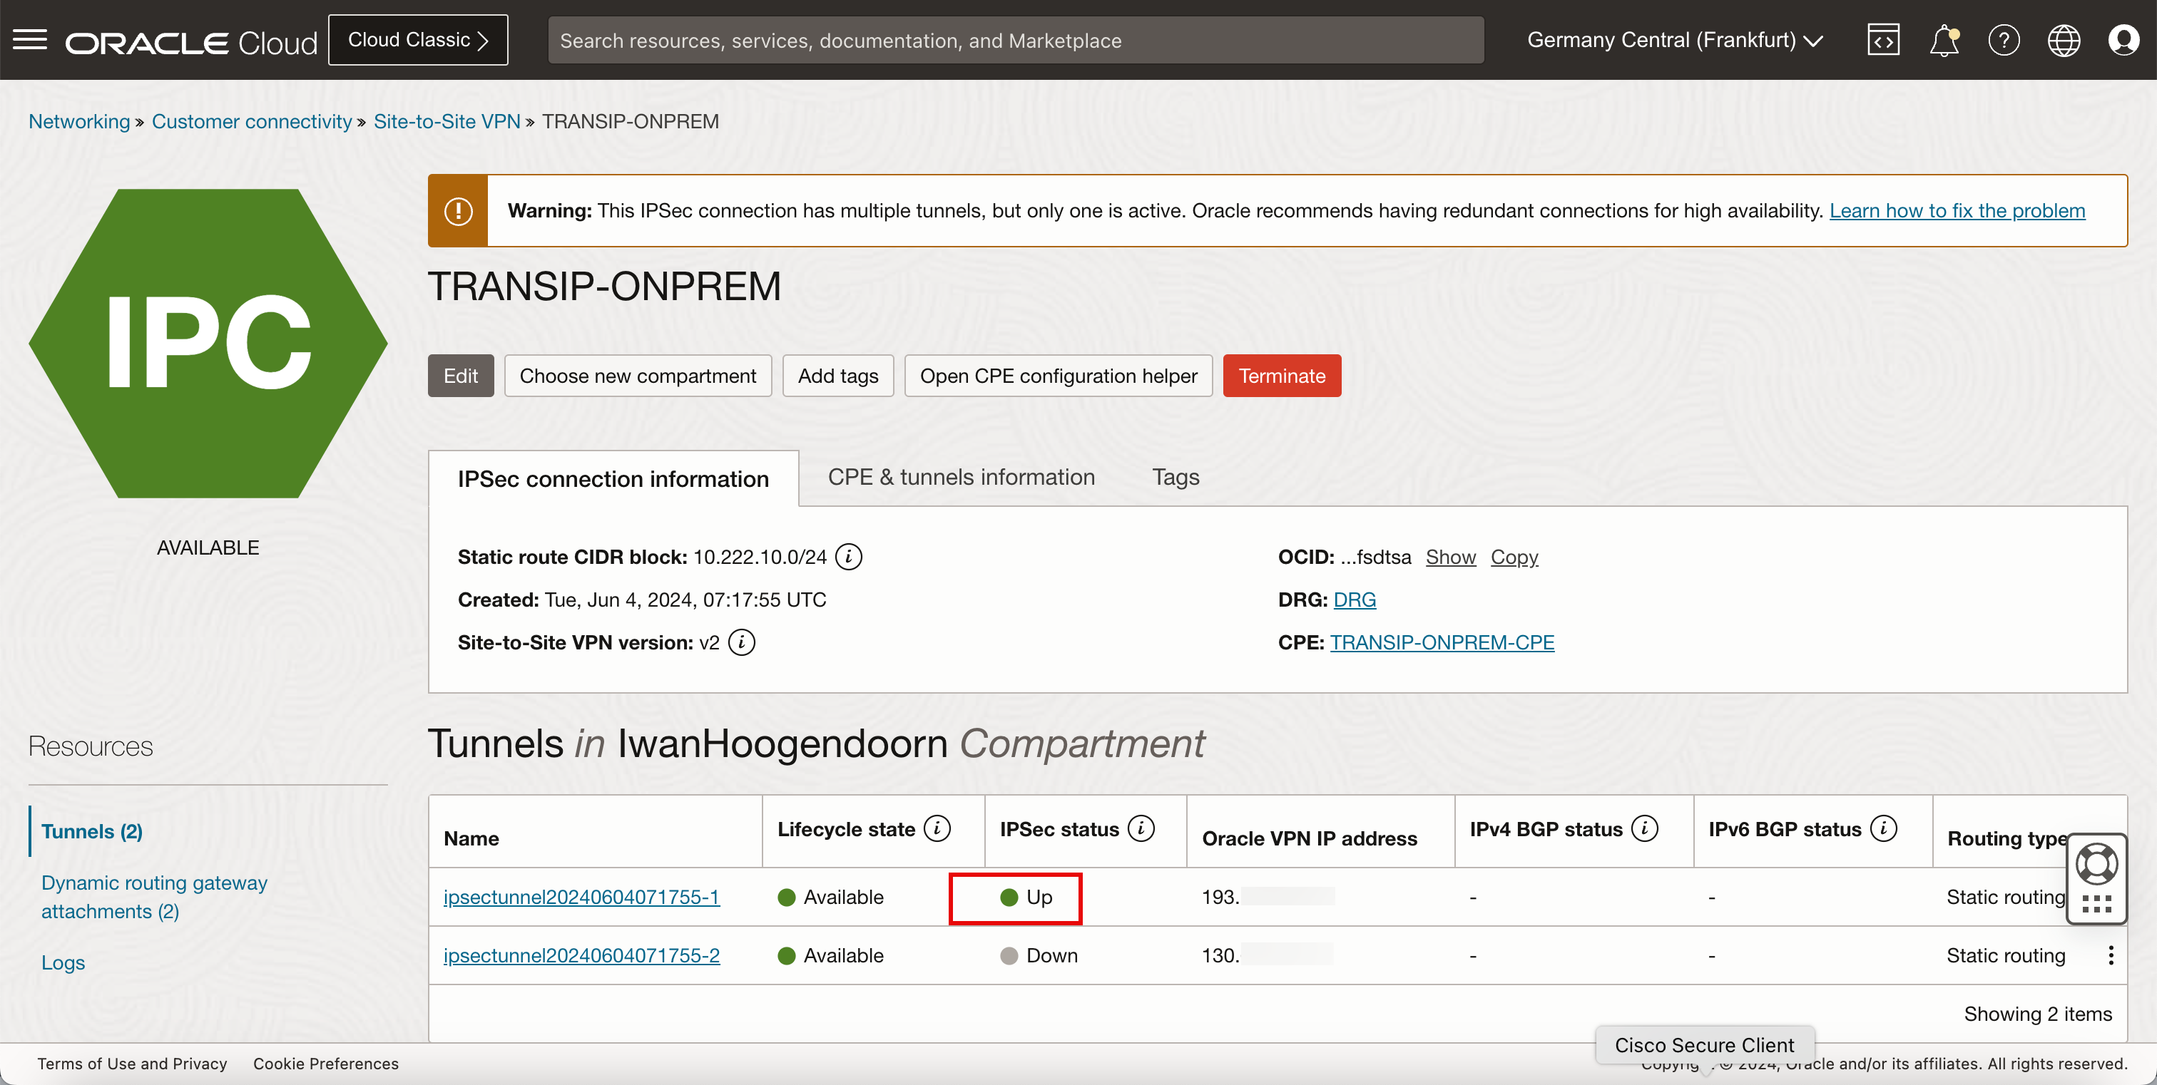Open Cloud Shell developer tools icon
2157x1085 pixels.
coord(1882,40)
